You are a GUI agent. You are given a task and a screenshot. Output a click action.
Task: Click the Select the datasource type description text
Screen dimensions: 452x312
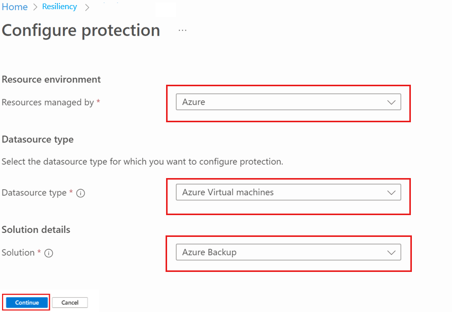pyautogui.click(x=142, y=162)
